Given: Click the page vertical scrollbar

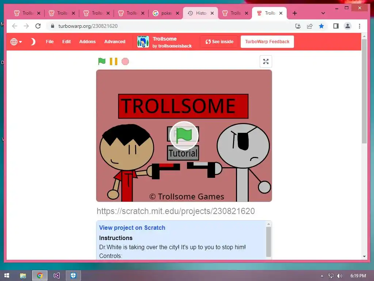Looking at the screenshot, I should tap(364, 91).
